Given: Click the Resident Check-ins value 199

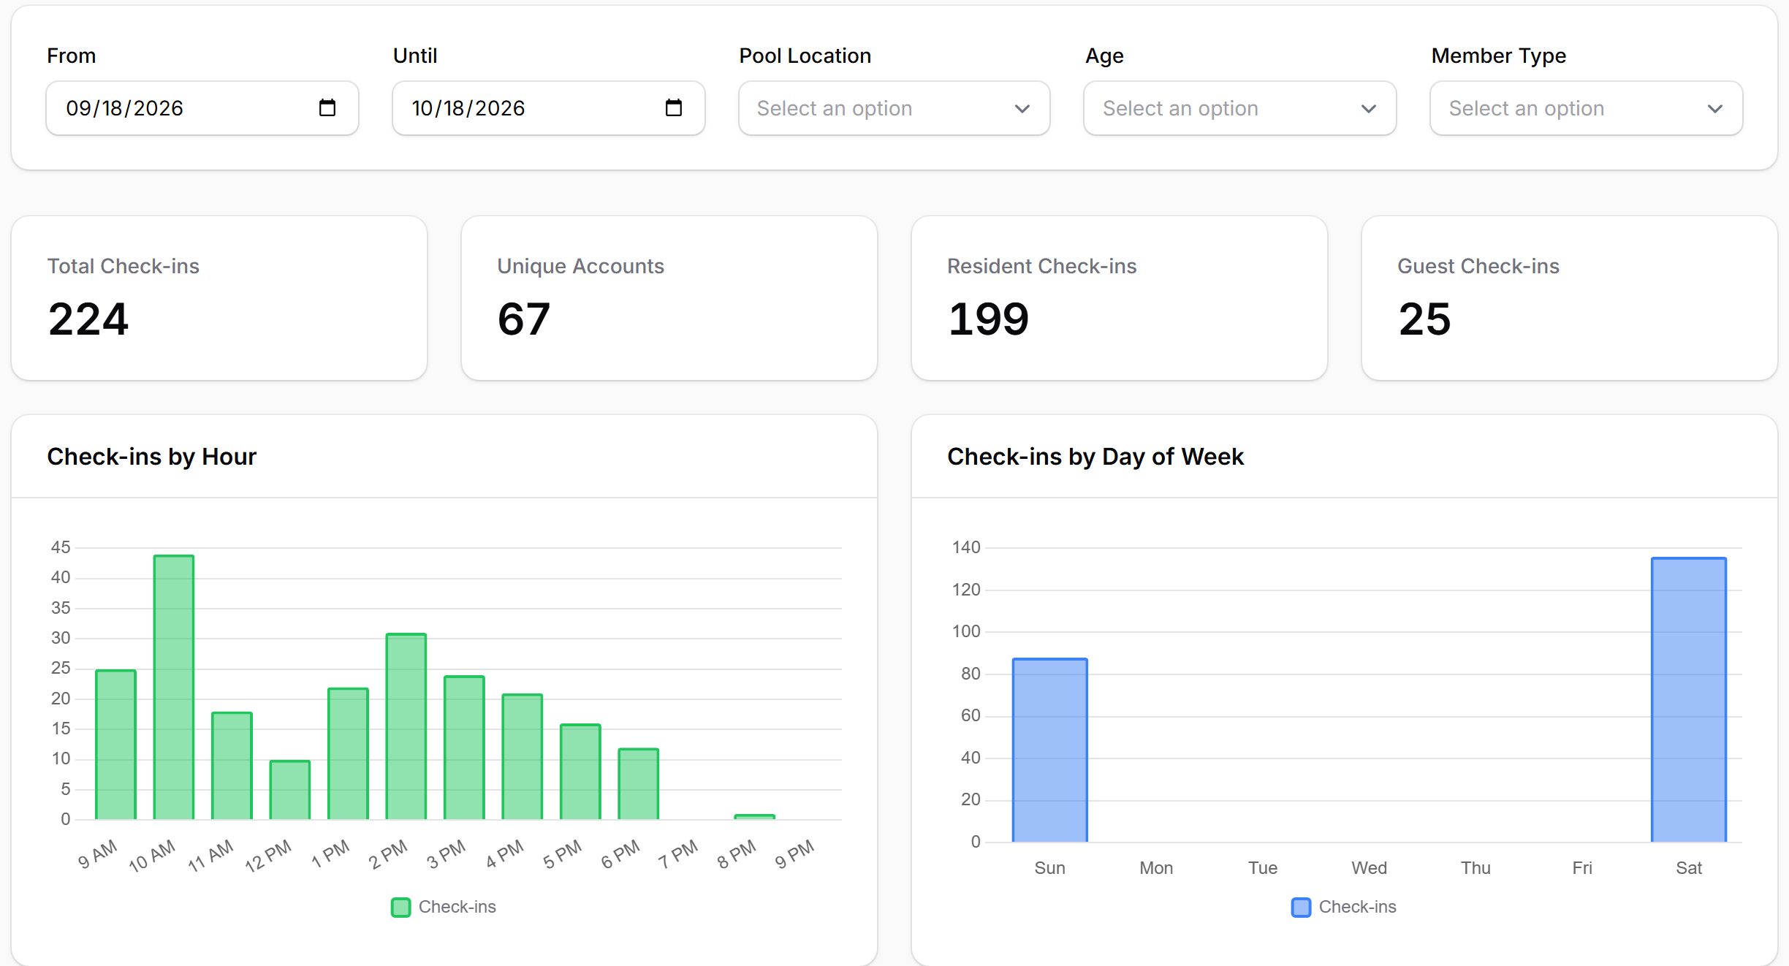Looking at the screenshot, I should click(x=988, y=319).
